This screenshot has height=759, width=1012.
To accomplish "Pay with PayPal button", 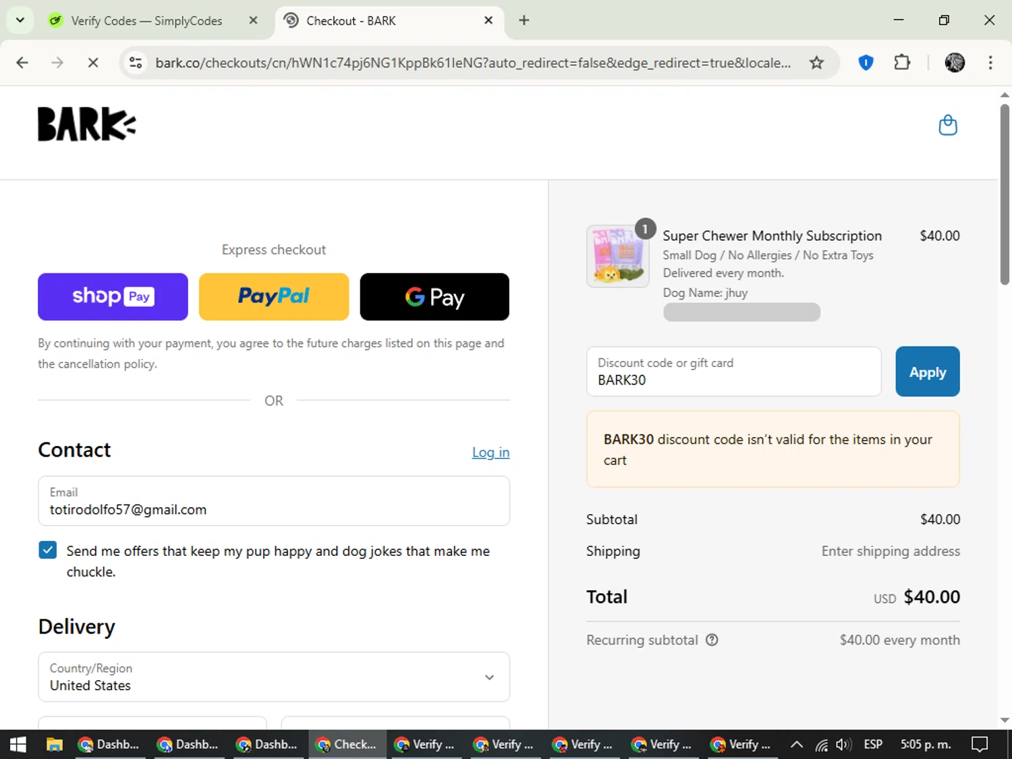I will click(274, 297).
